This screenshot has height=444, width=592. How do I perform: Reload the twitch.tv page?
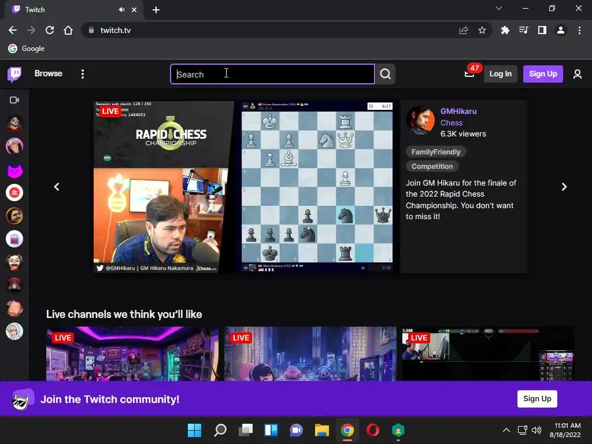point(50,30)
